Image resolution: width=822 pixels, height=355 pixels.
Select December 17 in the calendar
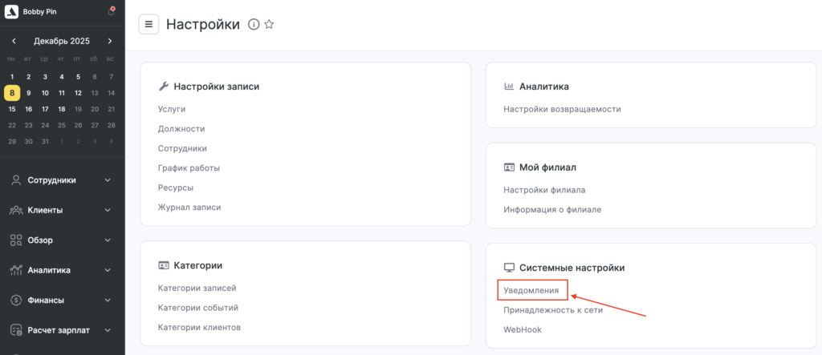click(45, 109)
